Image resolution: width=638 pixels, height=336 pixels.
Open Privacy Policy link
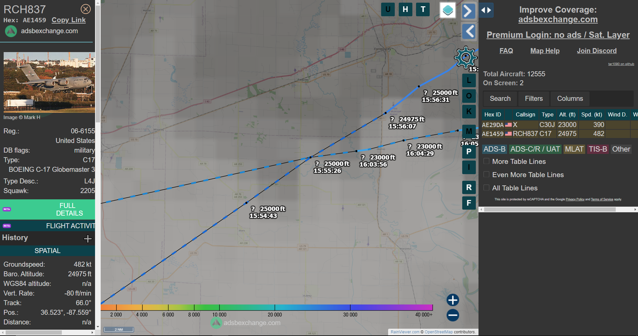click(575, 199)
